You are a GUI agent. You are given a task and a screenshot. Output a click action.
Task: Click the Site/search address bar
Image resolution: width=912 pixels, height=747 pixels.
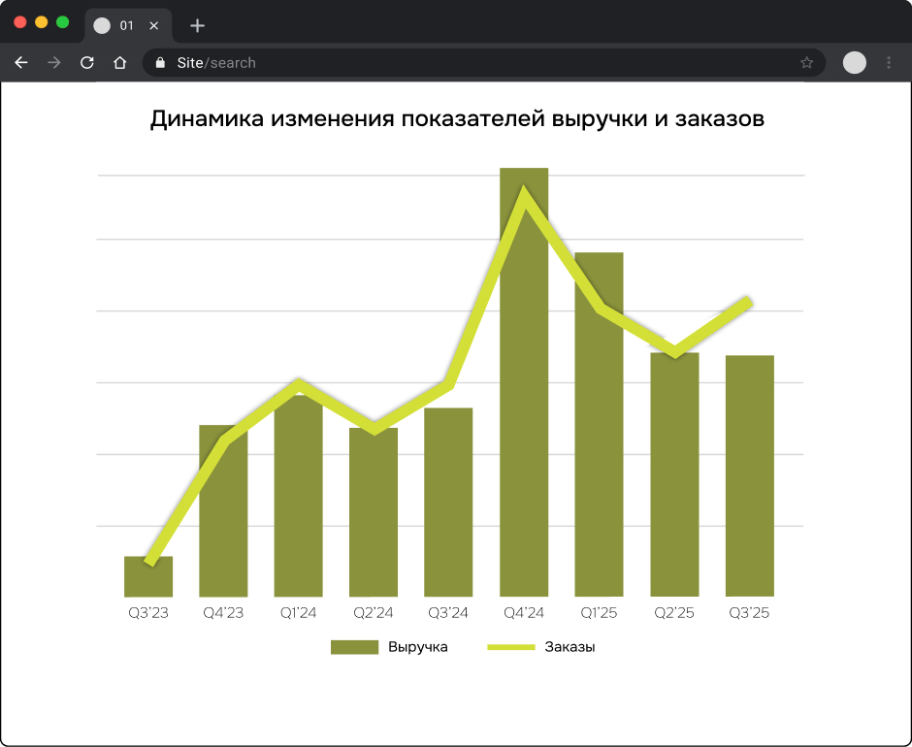tap(485, 63)
